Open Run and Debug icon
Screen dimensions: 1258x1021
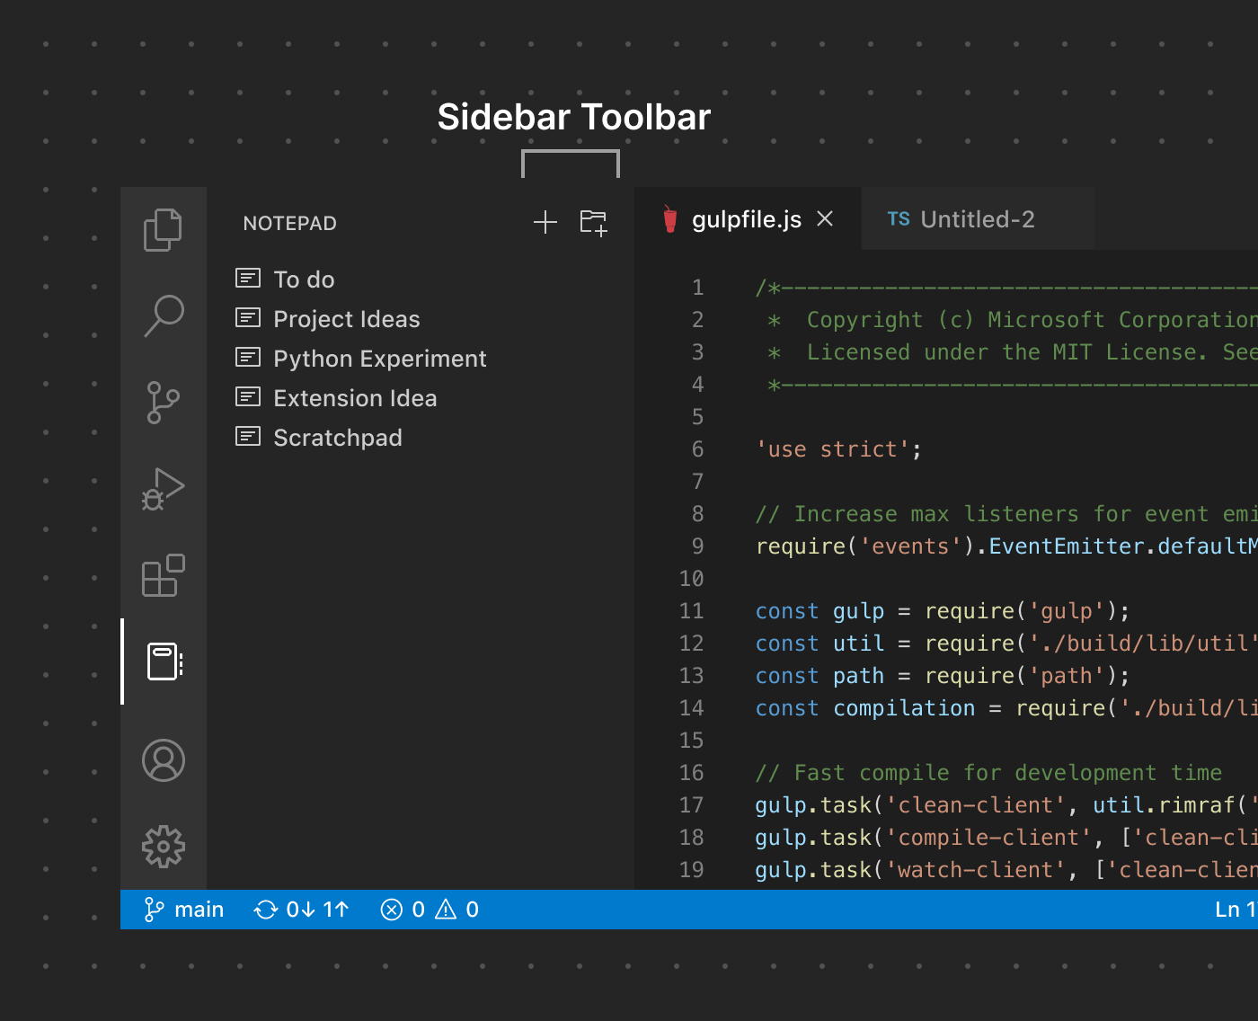coord(163,488)
